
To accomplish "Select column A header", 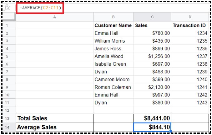I will pyautogui.click(x=54, y=17).
